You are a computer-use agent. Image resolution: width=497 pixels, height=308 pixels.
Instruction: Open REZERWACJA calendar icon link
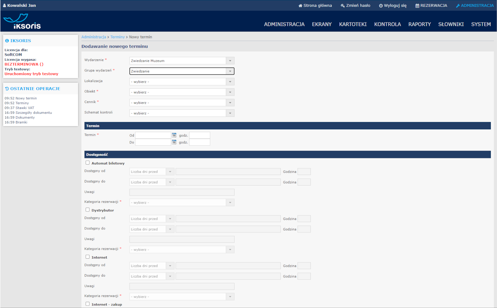[x=431, y=6]
